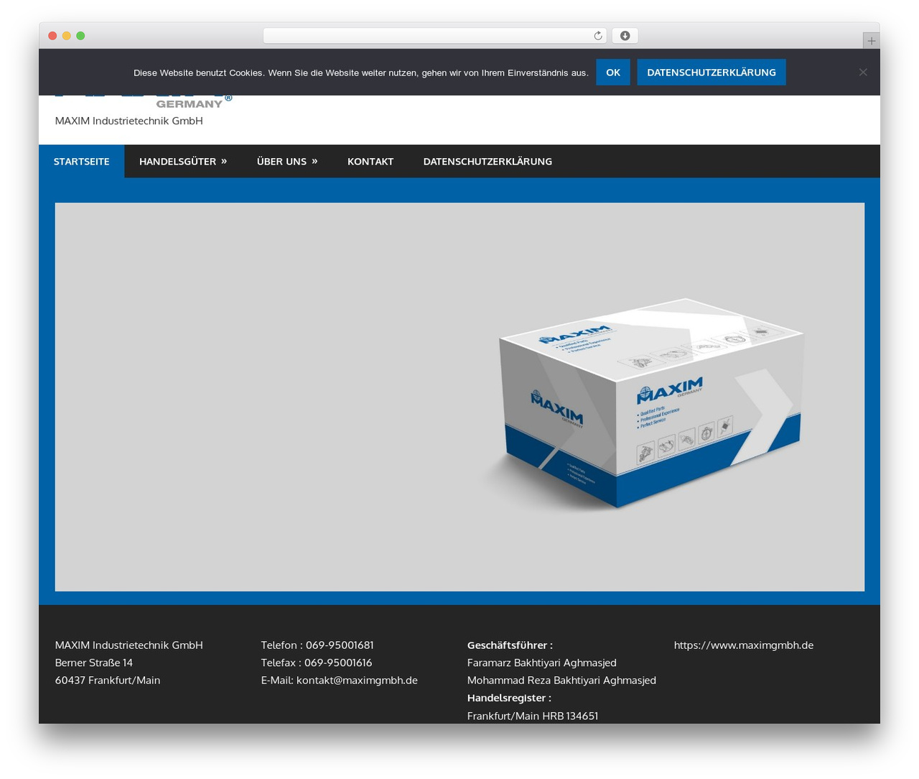The height and width of the screenshot is (779, 919).
Task: Click the MAXIM Germany logo in header
Action: pyautogui.click(x=144, y=101)
